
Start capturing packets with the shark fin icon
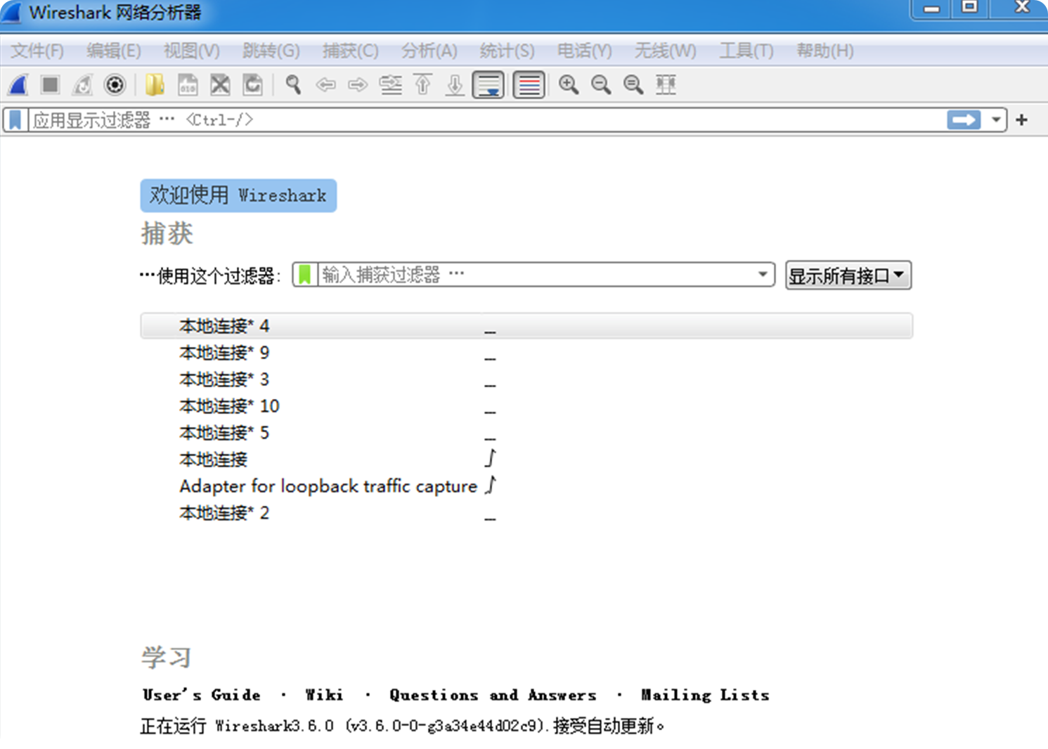click(x=18, y=85)
